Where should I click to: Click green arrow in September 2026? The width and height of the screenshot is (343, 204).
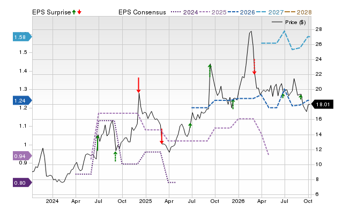301,97
